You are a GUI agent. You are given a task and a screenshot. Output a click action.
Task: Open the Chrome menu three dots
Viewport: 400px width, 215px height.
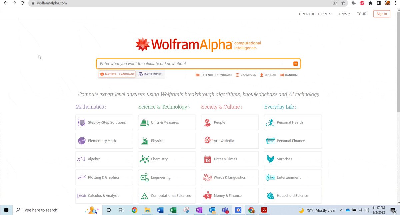pos(396,3)
